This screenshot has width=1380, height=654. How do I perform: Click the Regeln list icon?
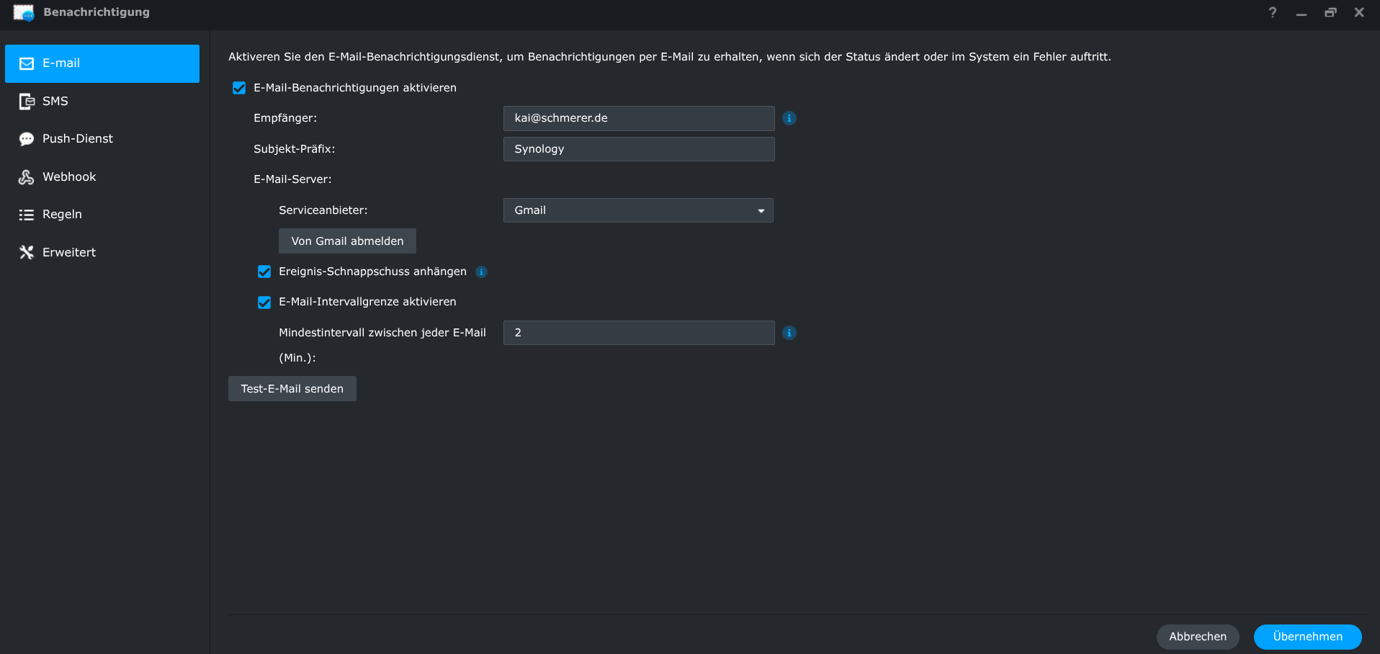click(x=27, y=215)
